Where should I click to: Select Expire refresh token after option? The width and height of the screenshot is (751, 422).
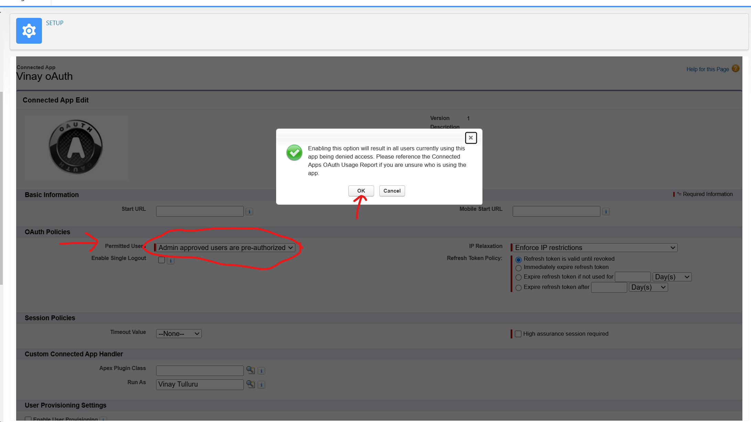coord(519,288)
